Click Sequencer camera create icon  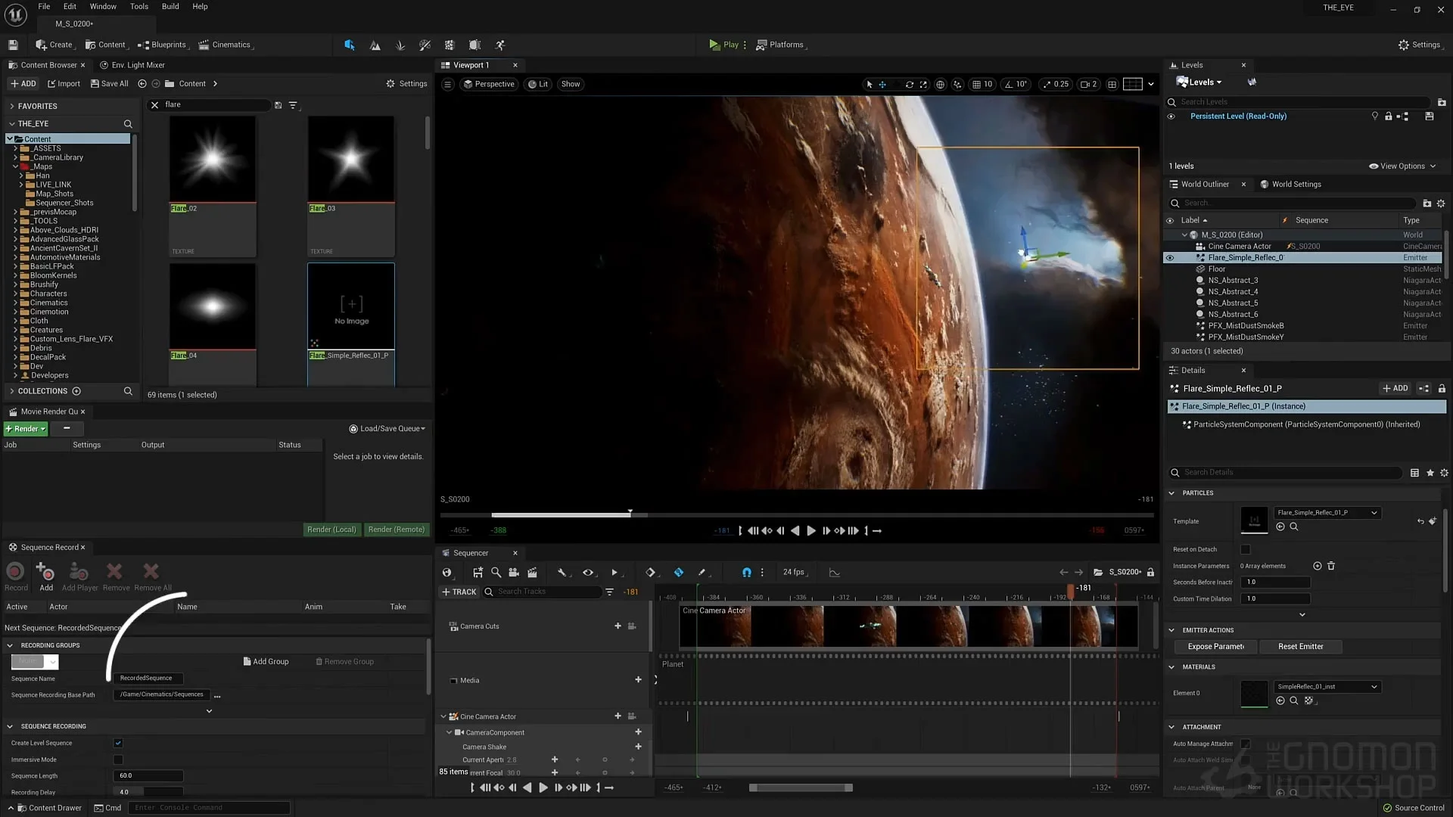(514, 573)
